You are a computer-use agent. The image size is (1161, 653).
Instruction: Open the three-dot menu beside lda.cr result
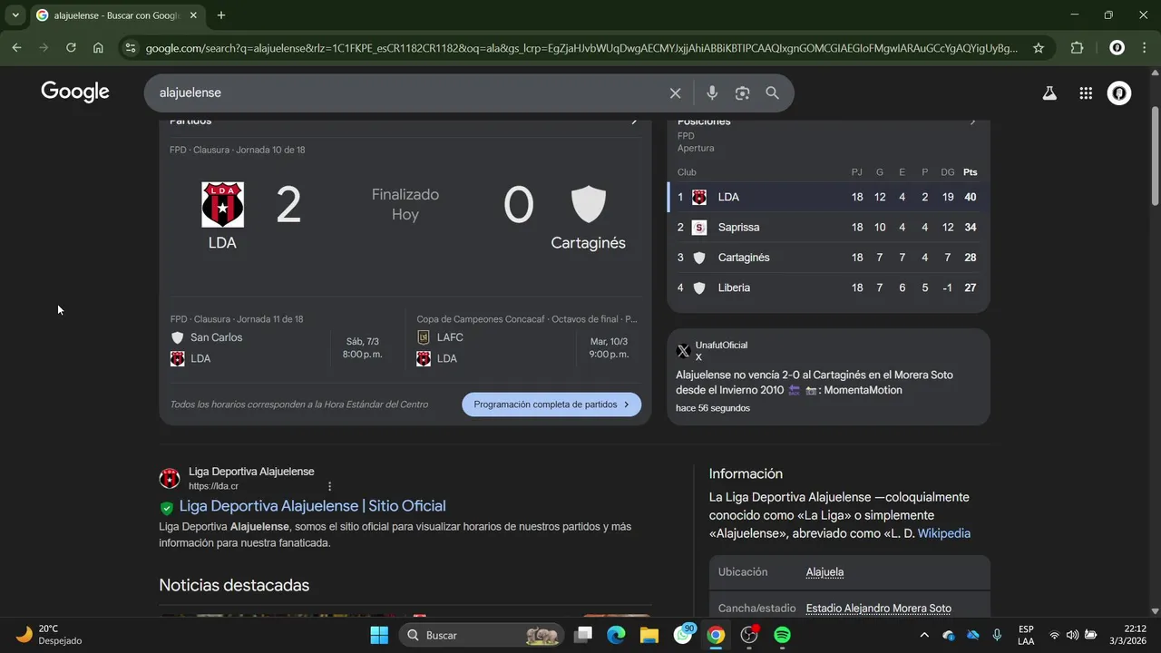329,486
